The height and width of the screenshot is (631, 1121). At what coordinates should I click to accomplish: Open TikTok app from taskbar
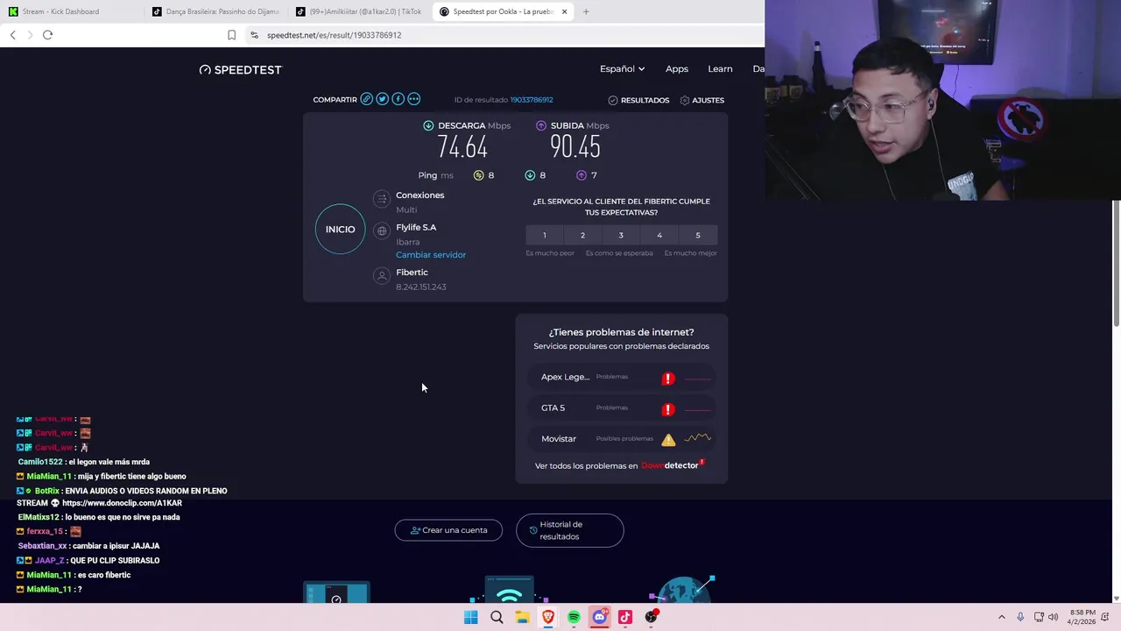pos(625,617)
